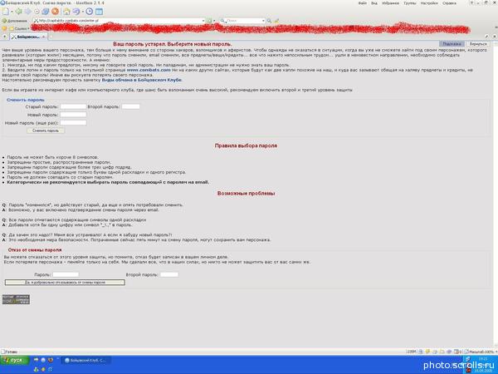This screenshot has height=374, width=498.
Task: Click the New Tab page icon
Action: click(x=6, y=12)
